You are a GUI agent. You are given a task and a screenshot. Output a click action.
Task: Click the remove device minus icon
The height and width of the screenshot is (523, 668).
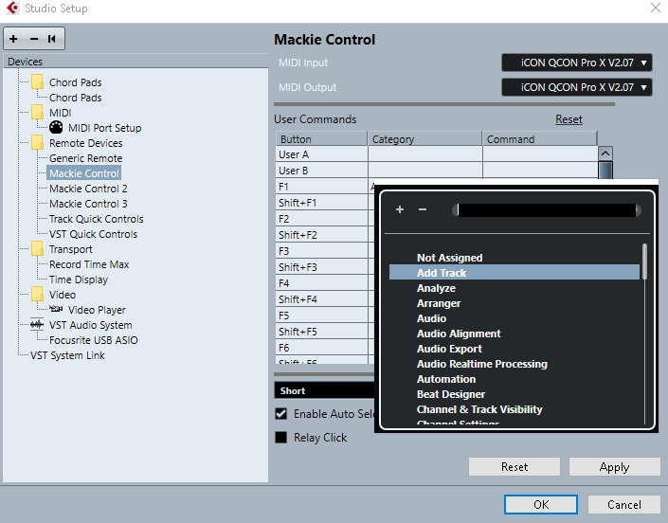pos(34,39)
